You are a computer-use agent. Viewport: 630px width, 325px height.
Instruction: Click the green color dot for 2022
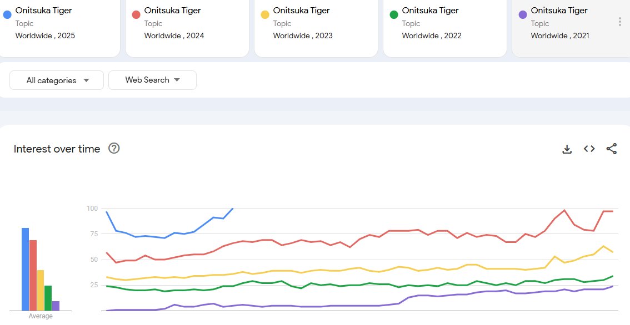(x=394, y=15)
